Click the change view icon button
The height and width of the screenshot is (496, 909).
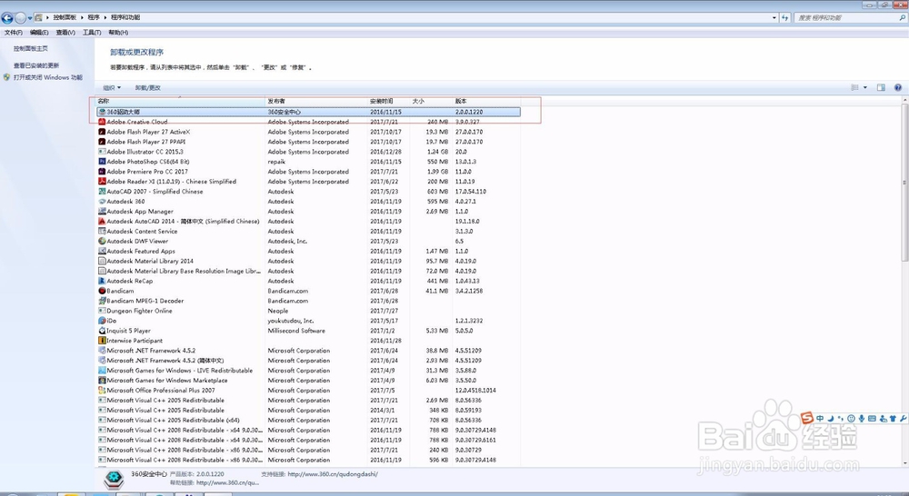coord(854,87)
